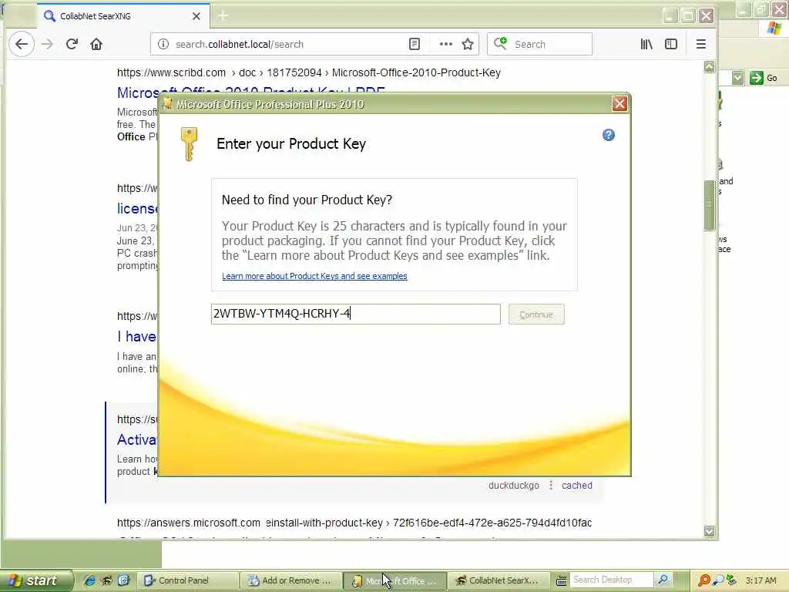Switch to the CollabNet SearX taskbar button
The image size is (789, 592).
(497, 580)
